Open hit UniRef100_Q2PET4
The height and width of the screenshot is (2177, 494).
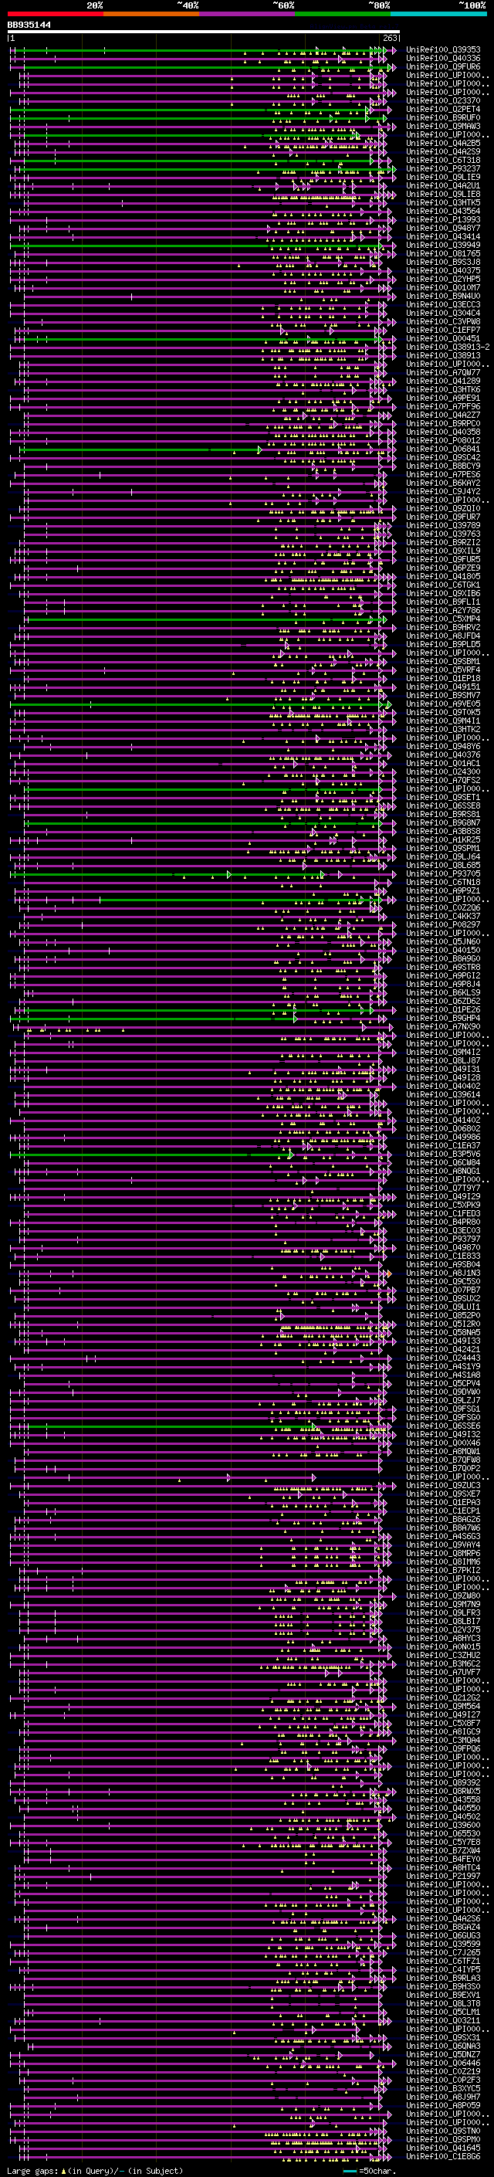443,109
